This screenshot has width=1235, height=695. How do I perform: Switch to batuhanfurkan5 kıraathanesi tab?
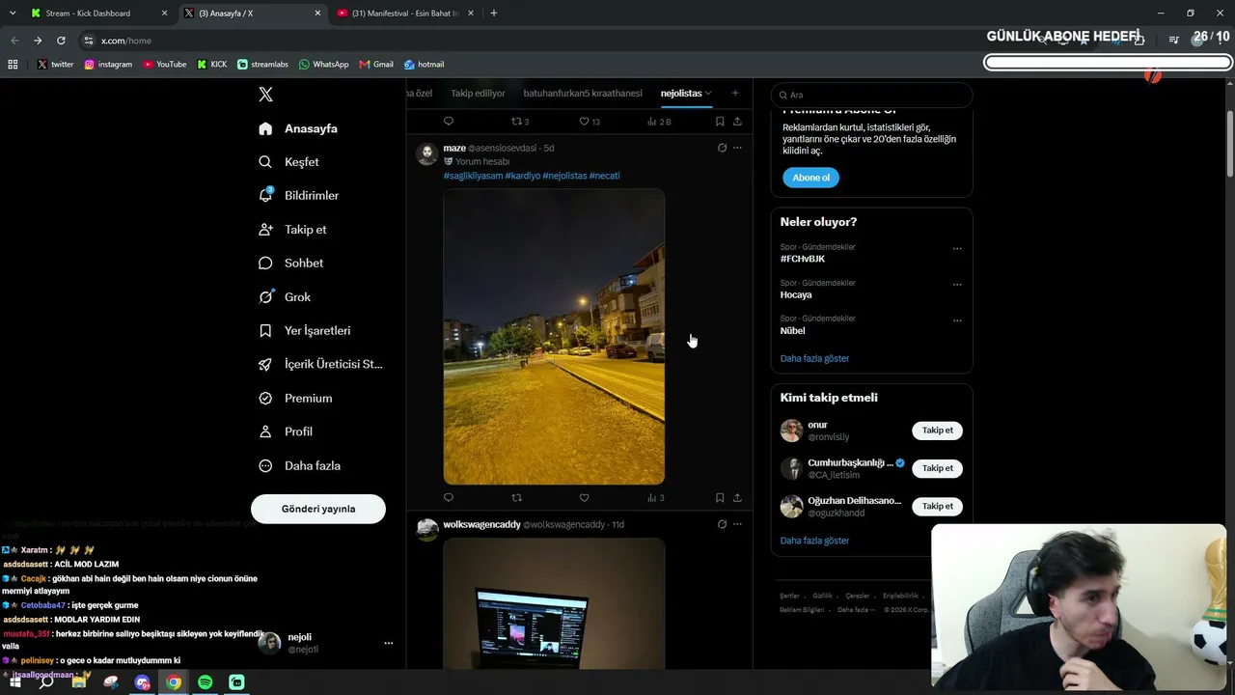(583, 94)
